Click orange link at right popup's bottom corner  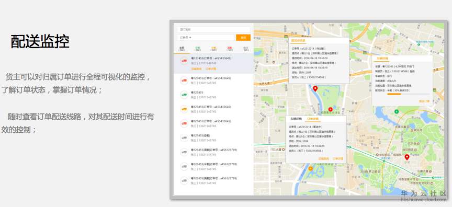[424, 101]
